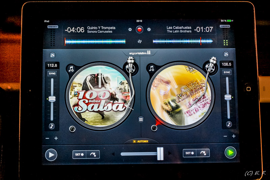This screenshot has width=270, height=180.
Task: Open the center grid icon between decks
Action: pyautogui.click(x=141, y=119)
